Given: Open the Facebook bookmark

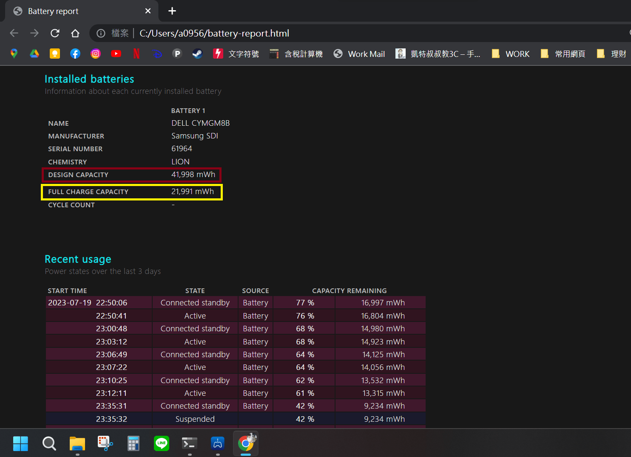Looking at the screenshot, I should pos(75,54).
